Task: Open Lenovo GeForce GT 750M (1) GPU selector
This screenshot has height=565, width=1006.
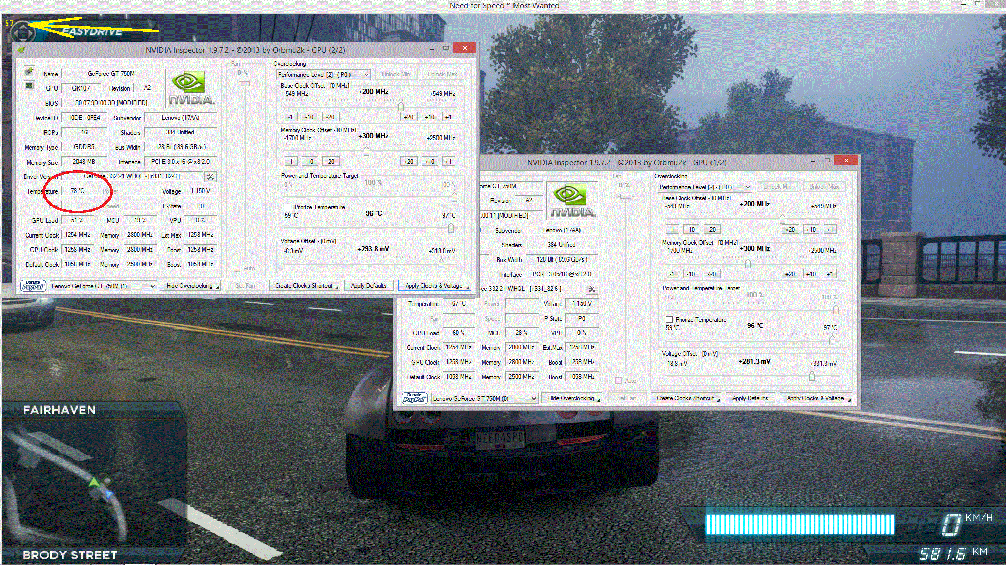Action: (103, 286)
